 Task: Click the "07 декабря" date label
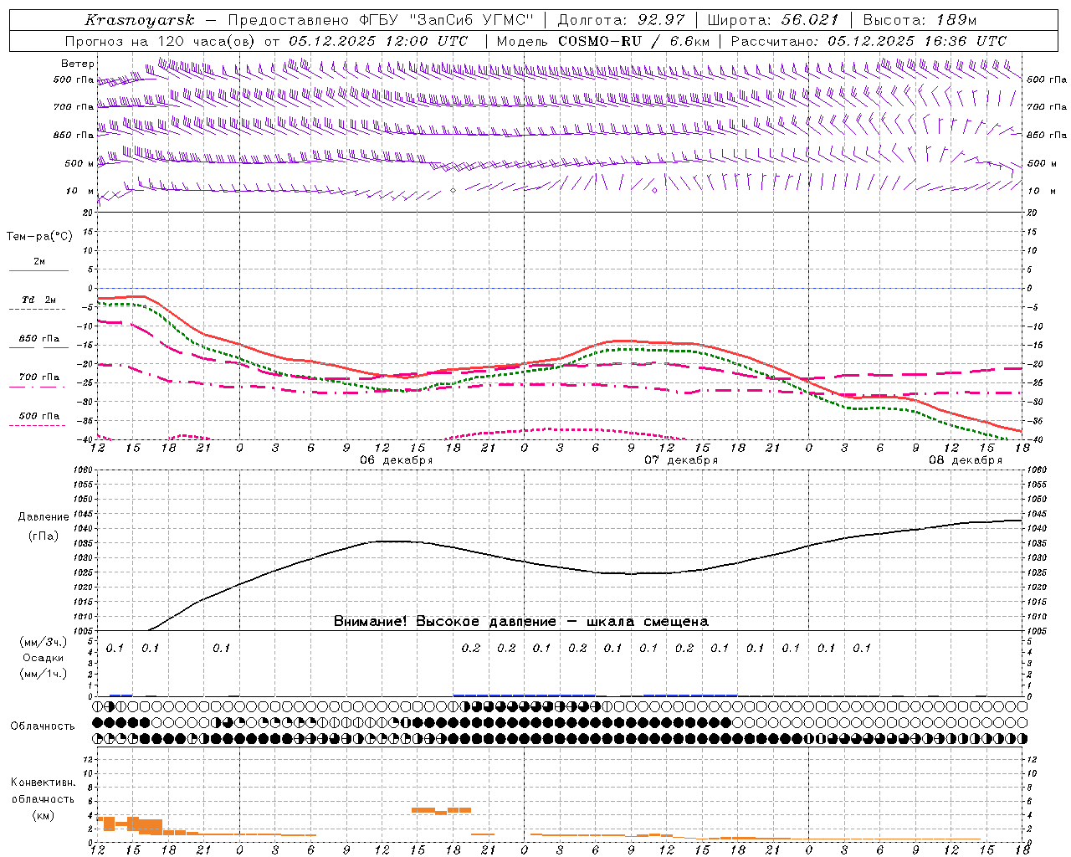pos(681,460)
